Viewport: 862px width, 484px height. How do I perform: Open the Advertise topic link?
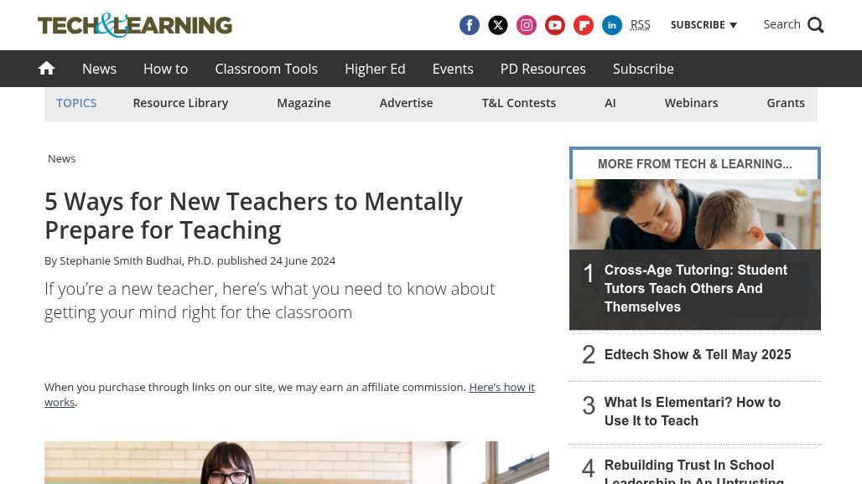pyautogui.click(x=406, y=103)
